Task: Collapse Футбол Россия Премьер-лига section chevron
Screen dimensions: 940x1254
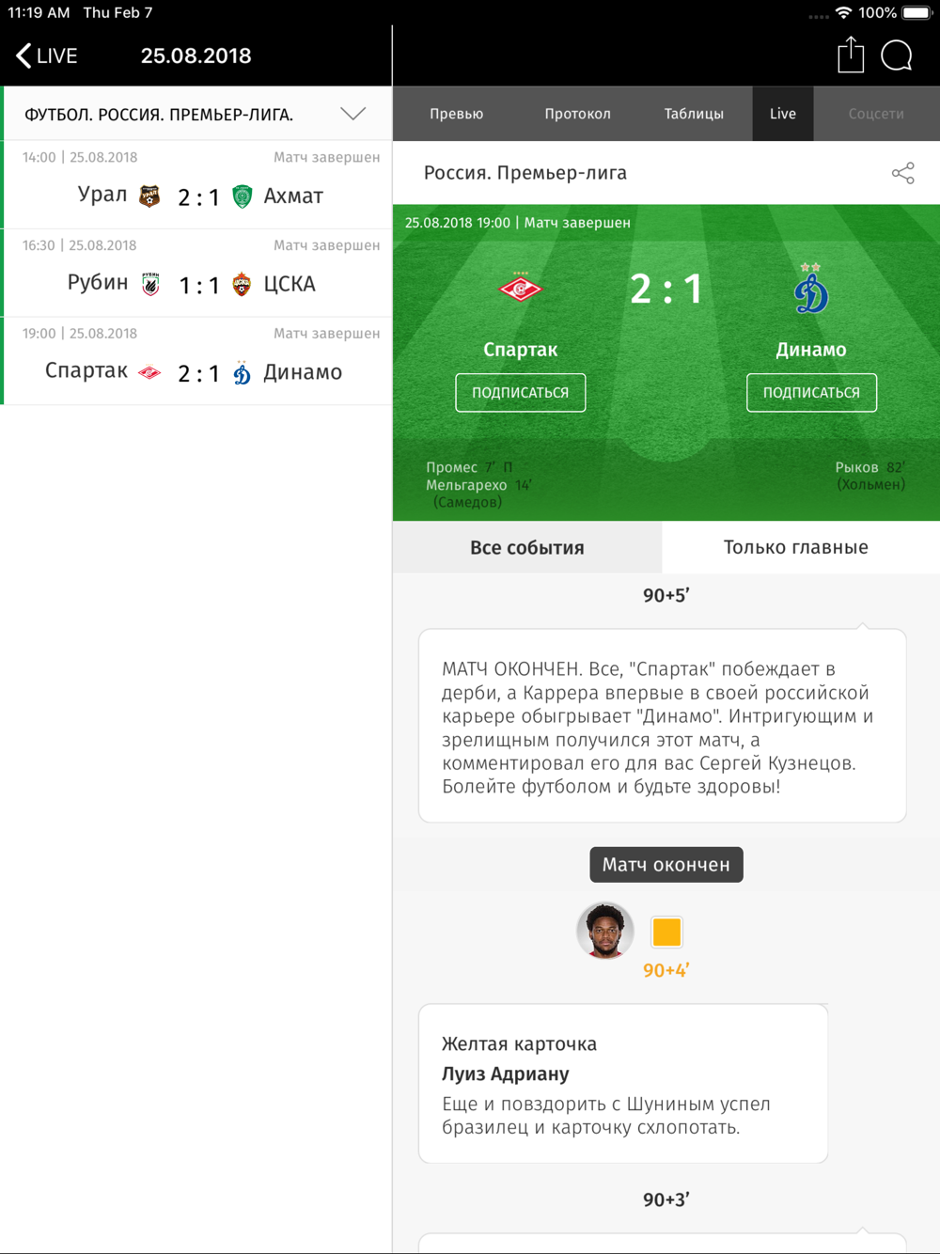Action: pos(352,114)
